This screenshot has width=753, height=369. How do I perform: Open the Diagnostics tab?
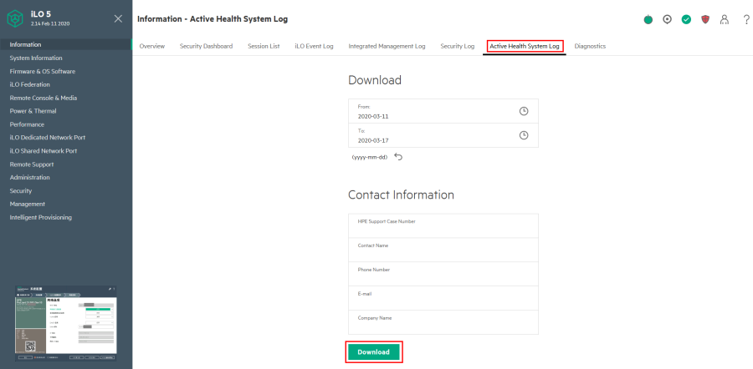pyautogui.click(x=590, y=47)
